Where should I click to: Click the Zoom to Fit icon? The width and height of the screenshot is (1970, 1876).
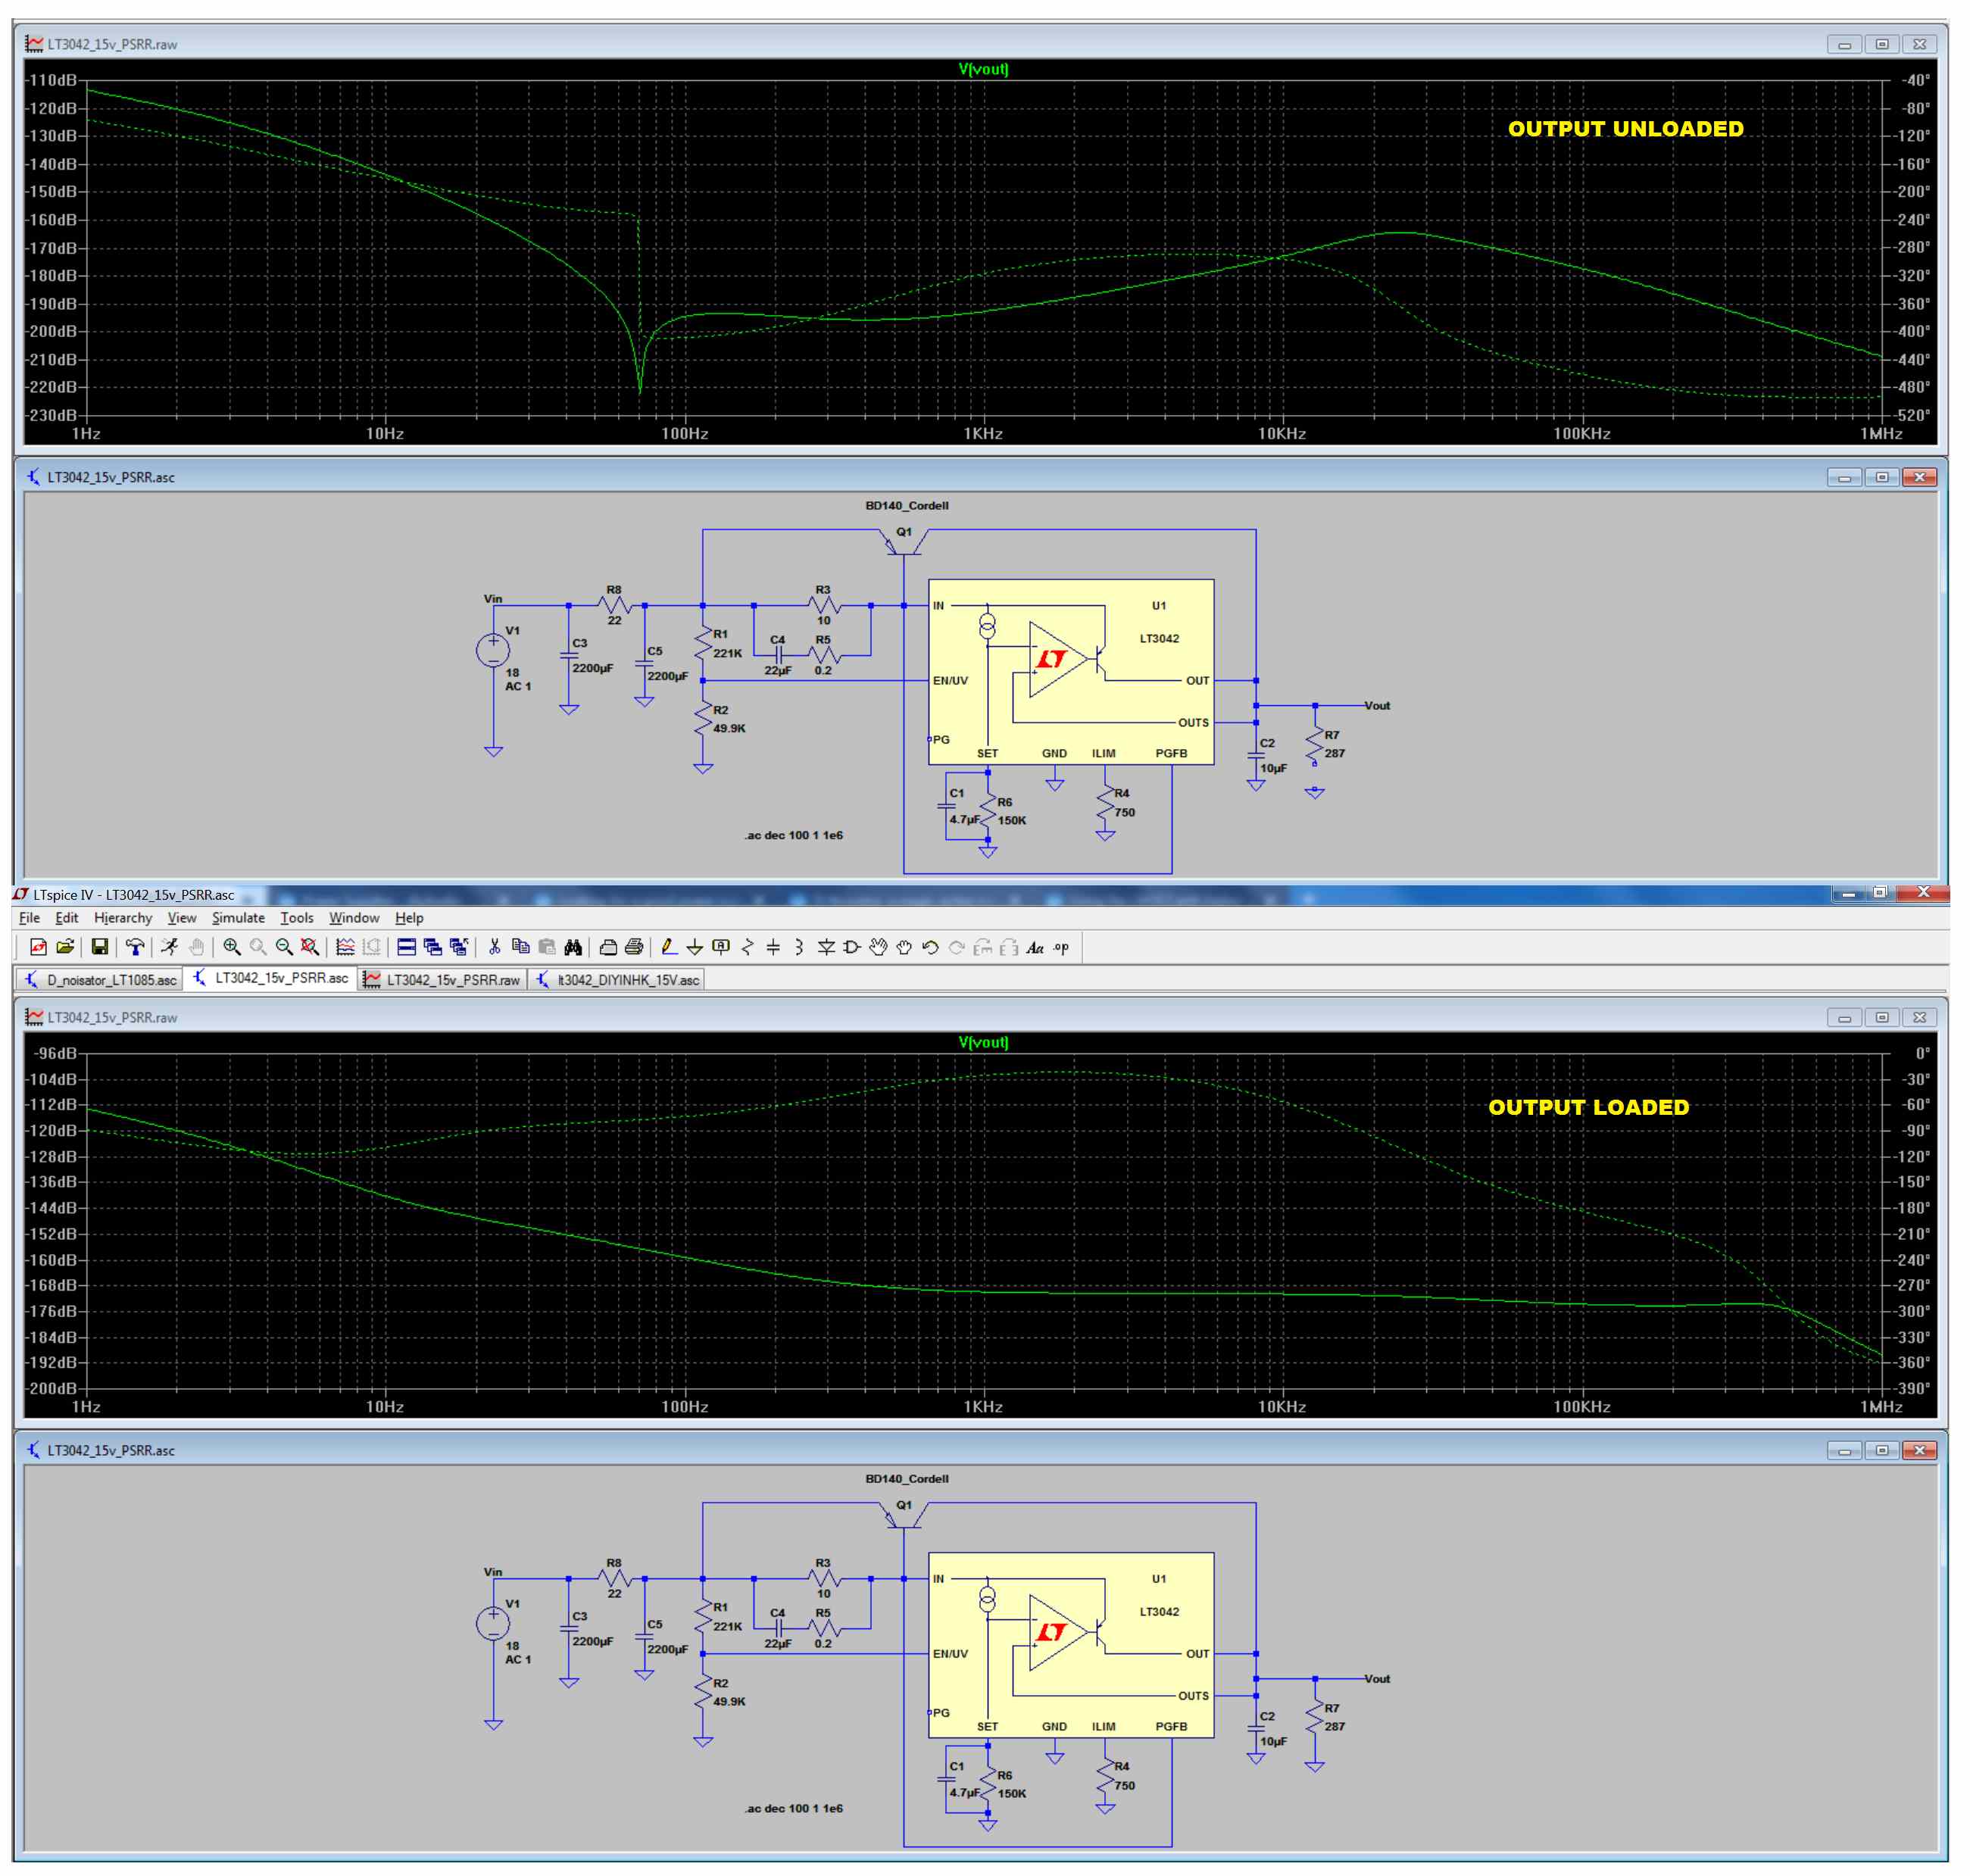[x=310, y=947]
